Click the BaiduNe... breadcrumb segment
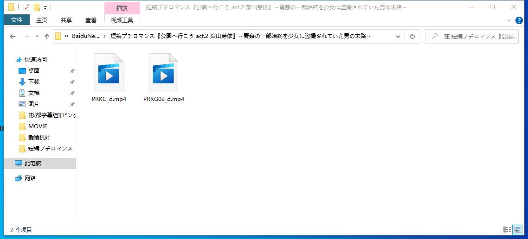 coord(85,36)
